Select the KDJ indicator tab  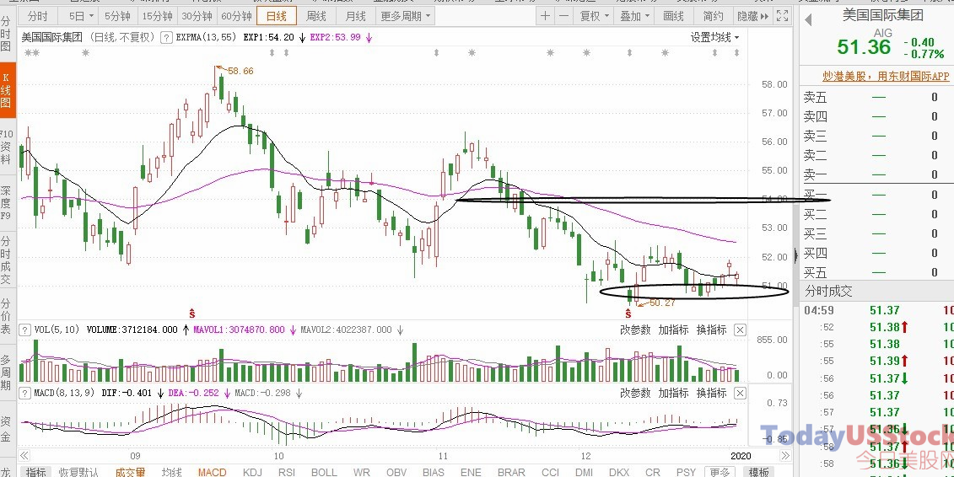[x=252, y=472]
